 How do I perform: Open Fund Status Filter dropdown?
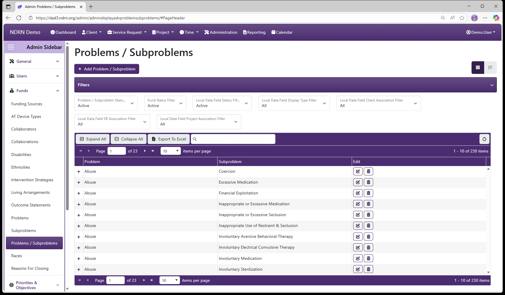pos(165,103)
